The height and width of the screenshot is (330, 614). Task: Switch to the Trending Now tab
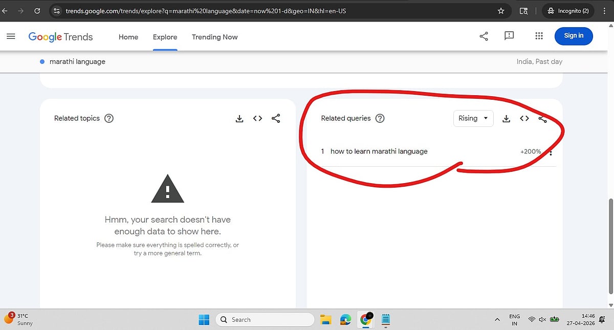click(214, 37)
